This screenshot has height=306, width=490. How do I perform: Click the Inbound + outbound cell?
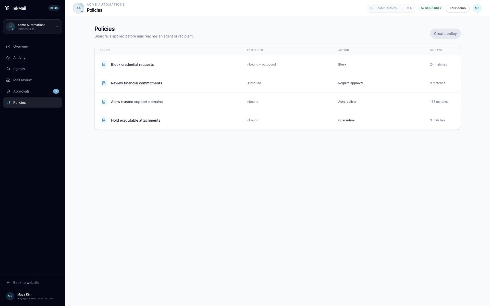[261, 65]
